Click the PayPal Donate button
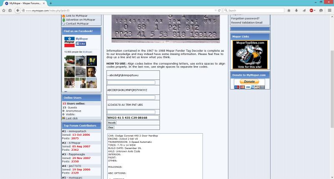This screenshot has height=179, width=334. pyautogui.click(x=249, y=82)
